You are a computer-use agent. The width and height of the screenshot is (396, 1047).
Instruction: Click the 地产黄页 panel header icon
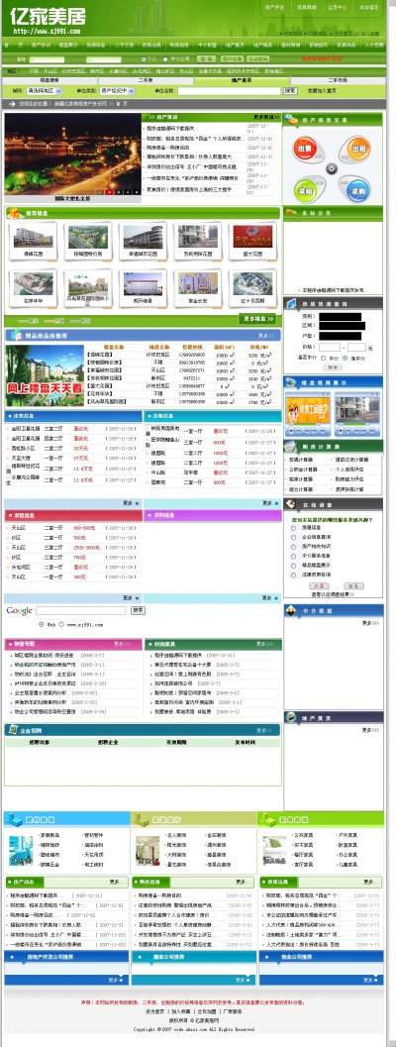290,718
